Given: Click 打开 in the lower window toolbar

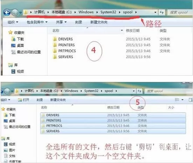Looking at the screenshot, I should tap(23, 100).
